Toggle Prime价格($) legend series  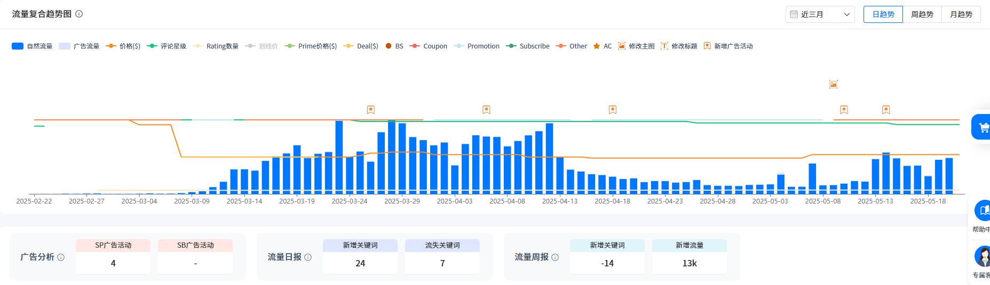pyautogui.click(x=311, y=46)
